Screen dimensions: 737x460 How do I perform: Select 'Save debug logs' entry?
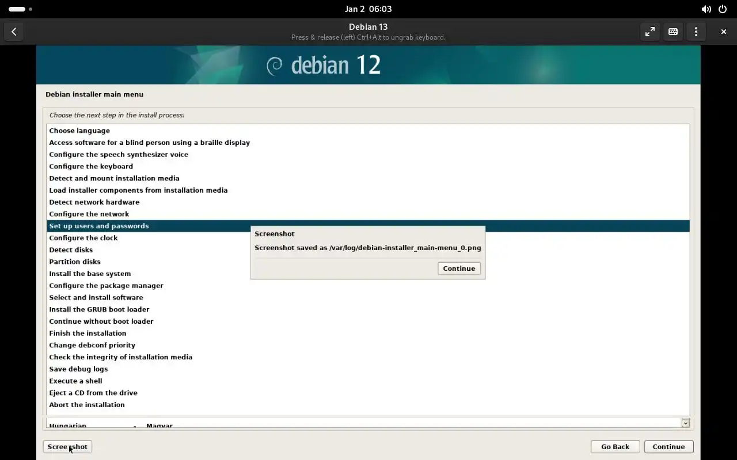[x=368, y=369]
